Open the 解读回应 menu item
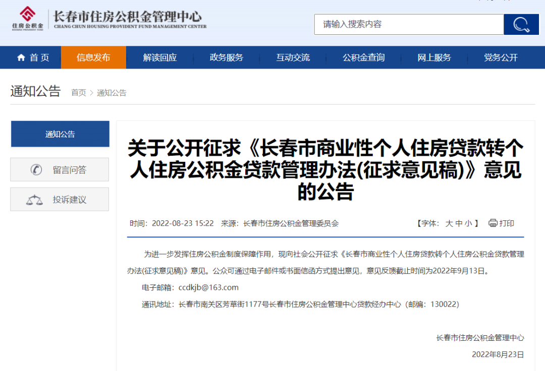Screen dimensions: 545x371 (160, 57)
